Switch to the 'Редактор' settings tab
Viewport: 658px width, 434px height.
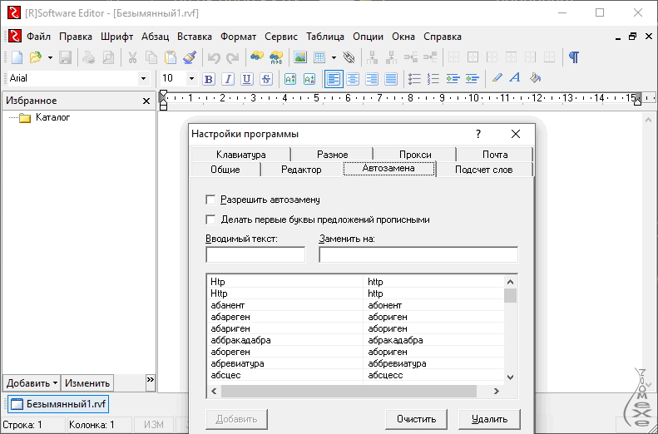pyautogui.click(x=300, y=170)
